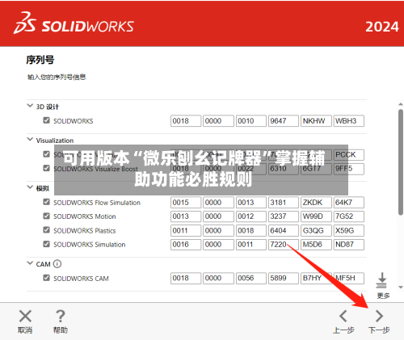Click the SOLIDWORKS CAM label
Viewport: 404px width, 340px height.
pos(81,279)
